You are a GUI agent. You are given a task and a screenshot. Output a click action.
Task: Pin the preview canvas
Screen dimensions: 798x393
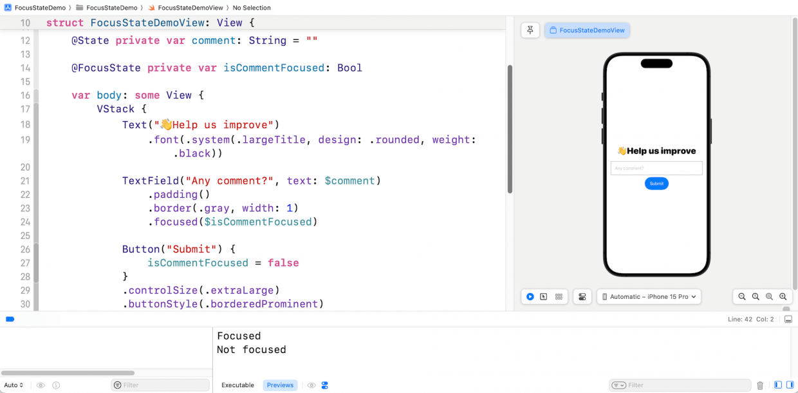coord(530,30)
